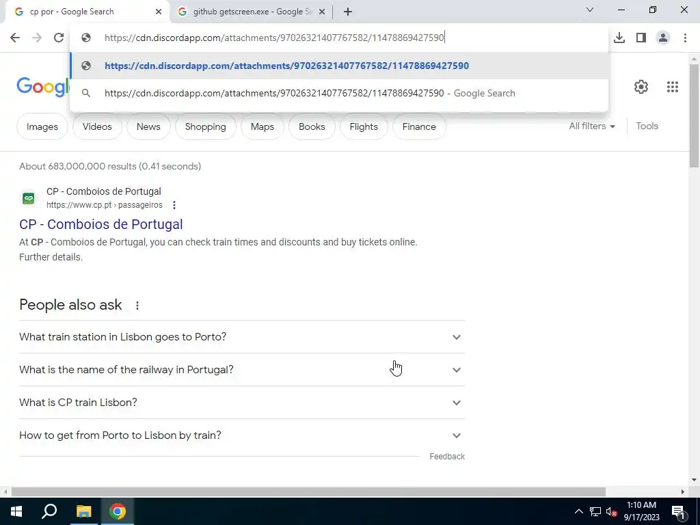
Task: Open network status tray icon
Action: point(595,511)
